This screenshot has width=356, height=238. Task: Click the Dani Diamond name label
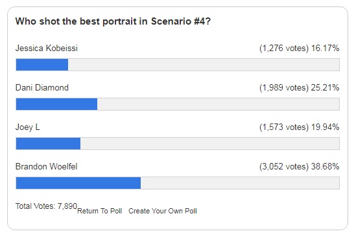[x=42, y=87]
